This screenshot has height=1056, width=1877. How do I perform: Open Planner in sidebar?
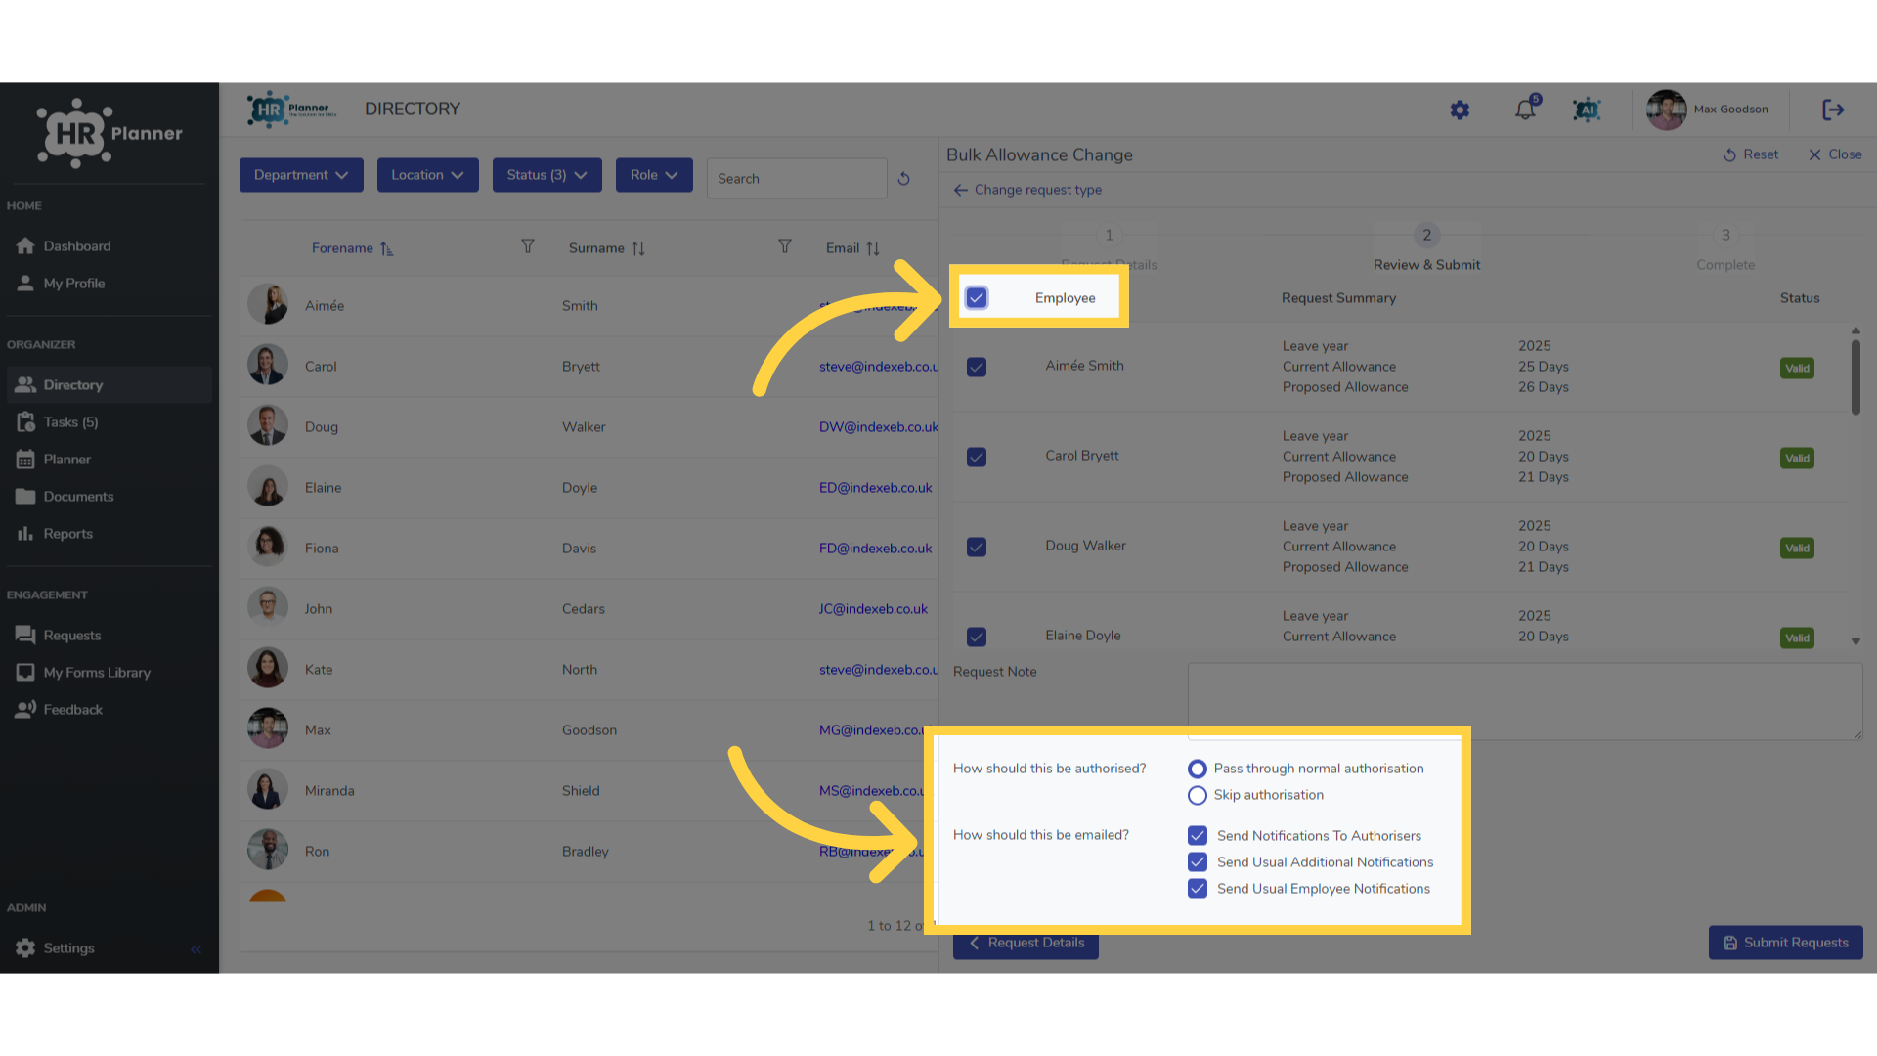pos(108,460)
